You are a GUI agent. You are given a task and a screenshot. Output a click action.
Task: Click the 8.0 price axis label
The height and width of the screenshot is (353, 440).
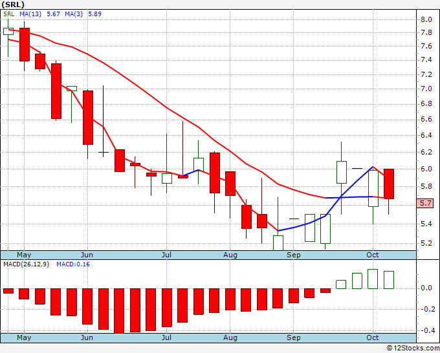[x=426, y=19]
